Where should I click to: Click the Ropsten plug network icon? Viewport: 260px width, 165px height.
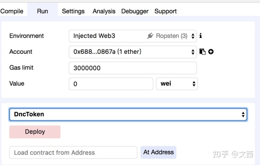(x=150, y=36)
